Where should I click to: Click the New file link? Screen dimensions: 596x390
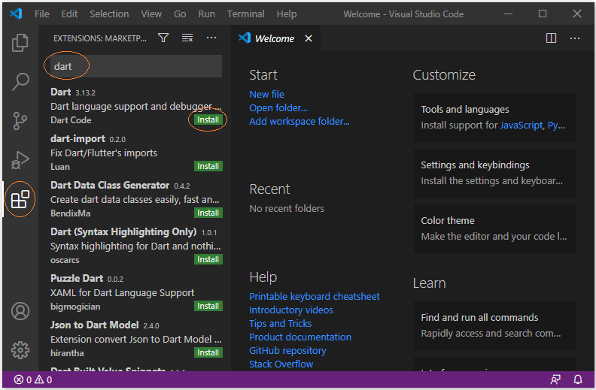click(266, 94)
